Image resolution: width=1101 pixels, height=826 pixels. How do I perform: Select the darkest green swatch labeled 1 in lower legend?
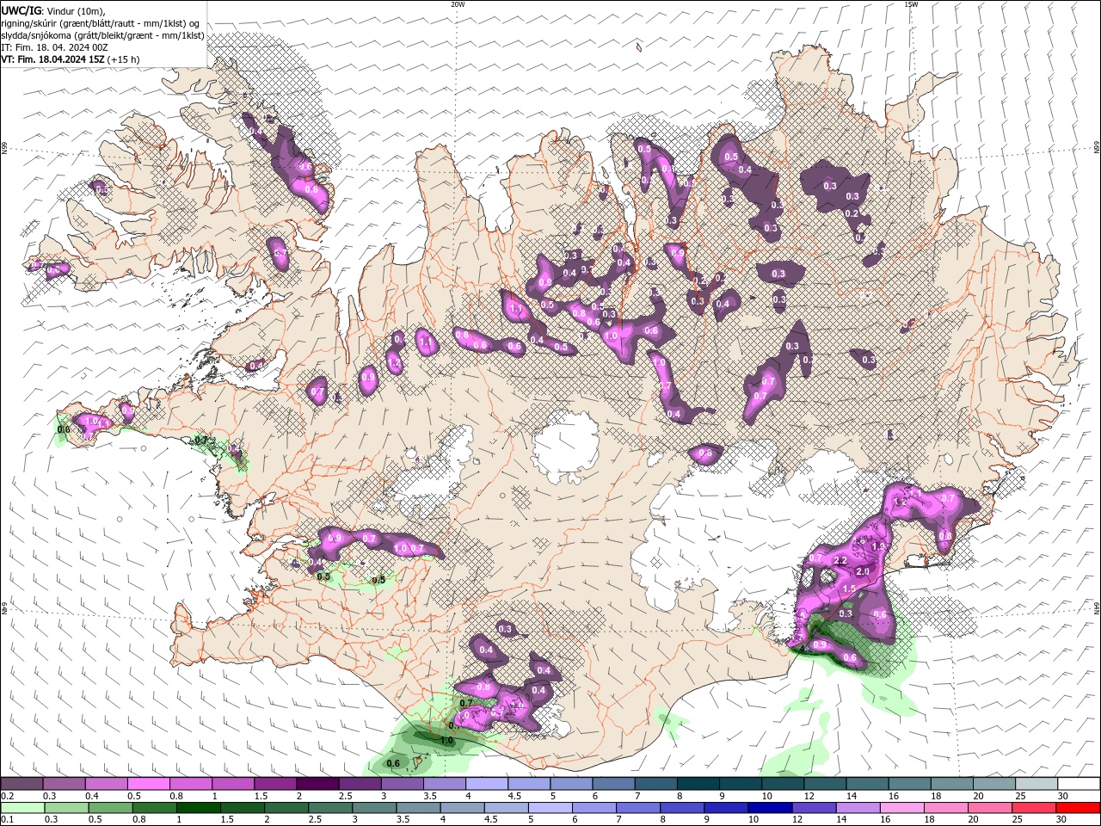tap(199, 808)
